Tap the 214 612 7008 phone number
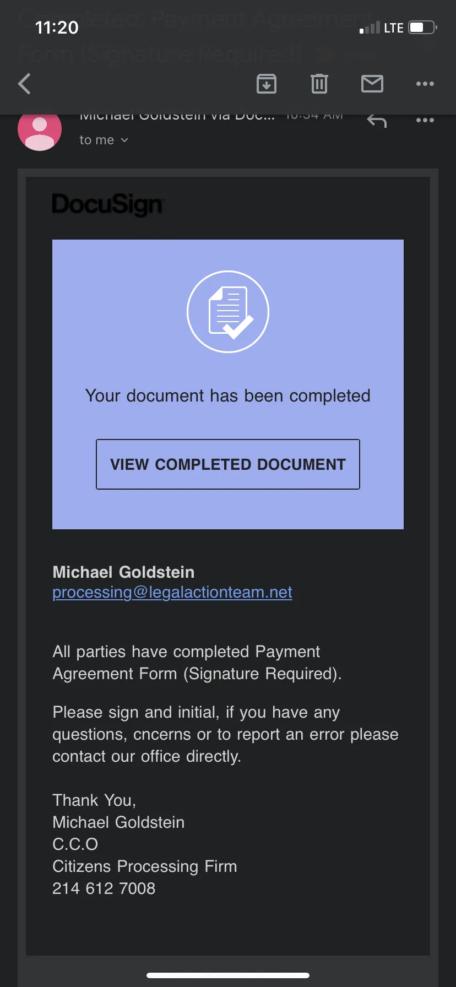This screenshot has height=987, width=456. click(104, 888)
